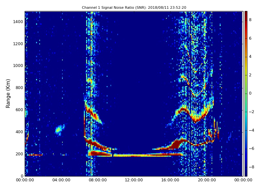Click colorbar tick label 4

(x=250, y=57)
